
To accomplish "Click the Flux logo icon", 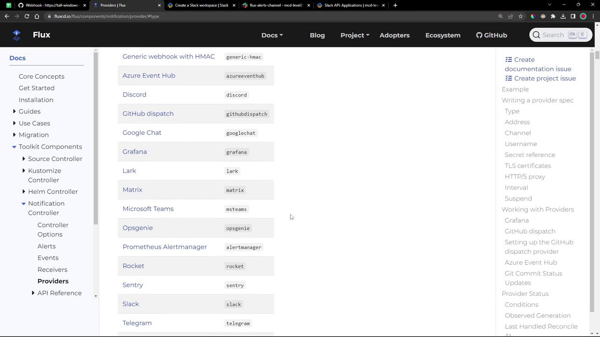I will [x=17, y=35].
